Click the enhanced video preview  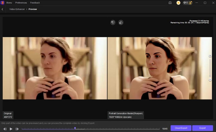(160, 68)
